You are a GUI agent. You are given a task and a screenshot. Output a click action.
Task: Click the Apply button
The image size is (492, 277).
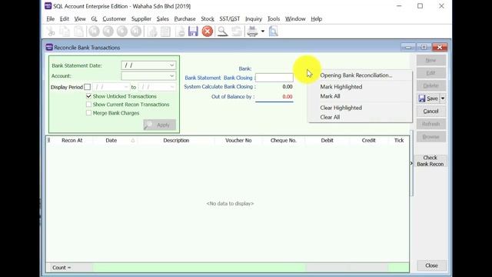159,125
